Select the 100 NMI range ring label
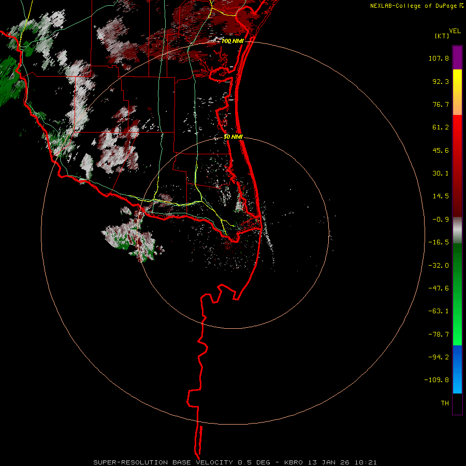466x466 pixels. (x=232, y=41)
